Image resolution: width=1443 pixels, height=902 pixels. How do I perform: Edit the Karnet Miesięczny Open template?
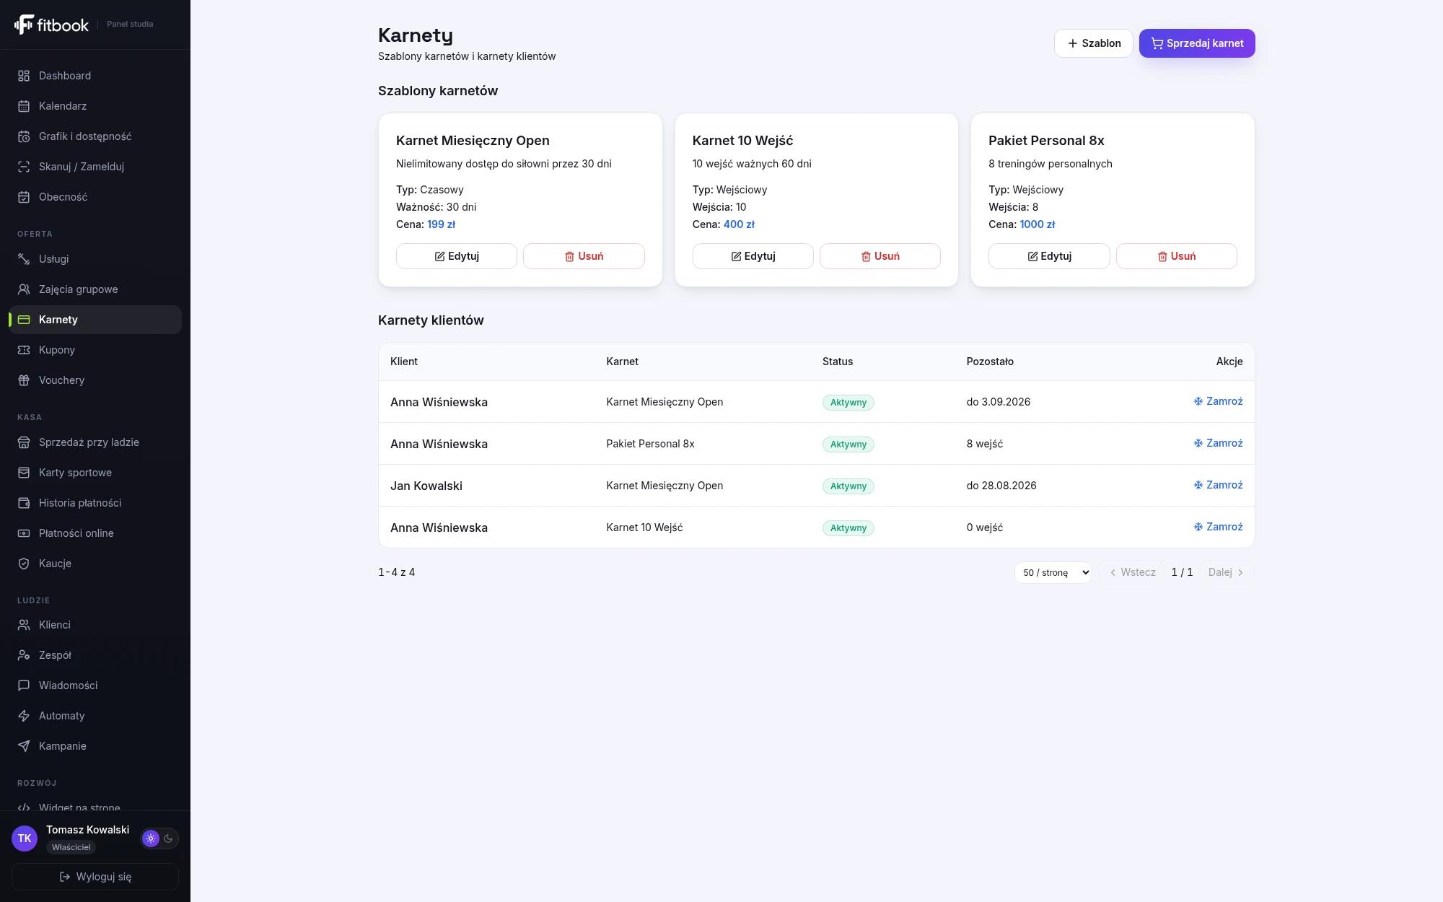coord(456,256)
